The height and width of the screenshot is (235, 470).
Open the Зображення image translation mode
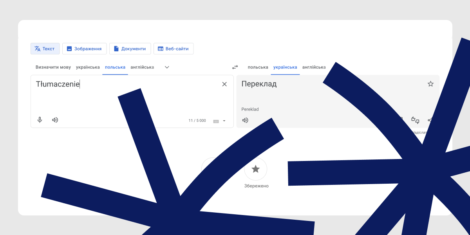pyautogui.click(x=84, y=49)
